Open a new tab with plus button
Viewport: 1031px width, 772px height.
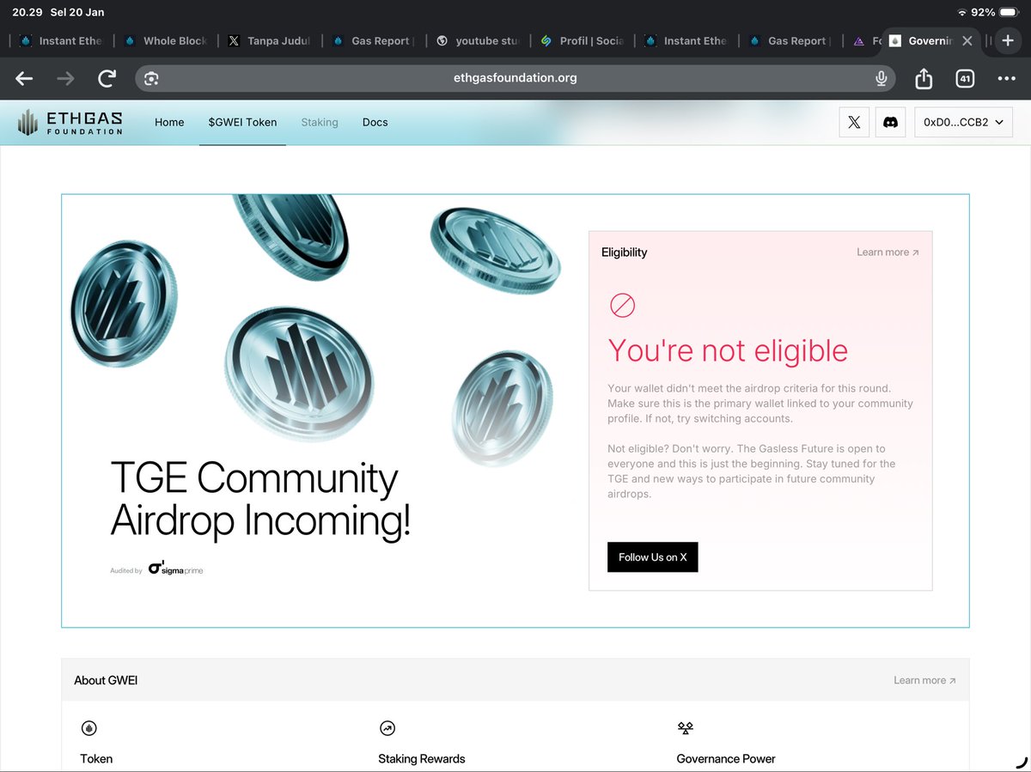(1009, 40)
